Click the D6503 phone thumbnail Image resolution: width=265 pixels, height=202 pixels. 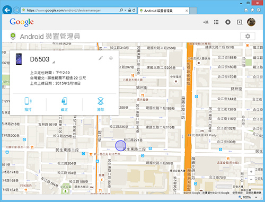click(19, 59)
